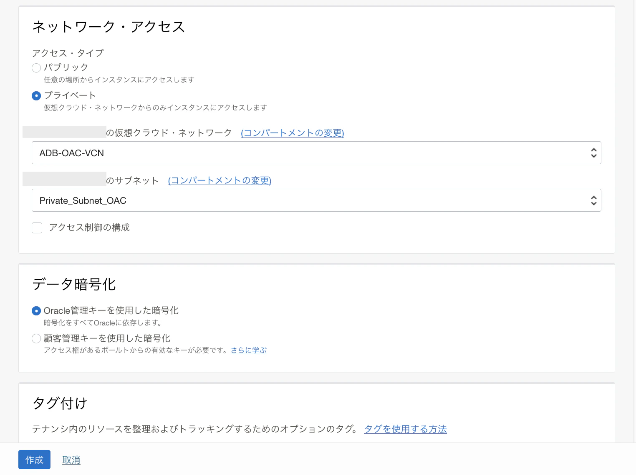Click the データ暗号化 section heading
The height and width of the screenshot is (475, 636).
coord(74,284)
